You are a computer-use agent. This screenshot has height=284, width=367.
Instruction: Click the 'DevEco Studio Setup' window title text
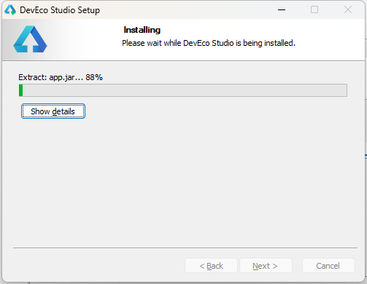click(60, 10)
